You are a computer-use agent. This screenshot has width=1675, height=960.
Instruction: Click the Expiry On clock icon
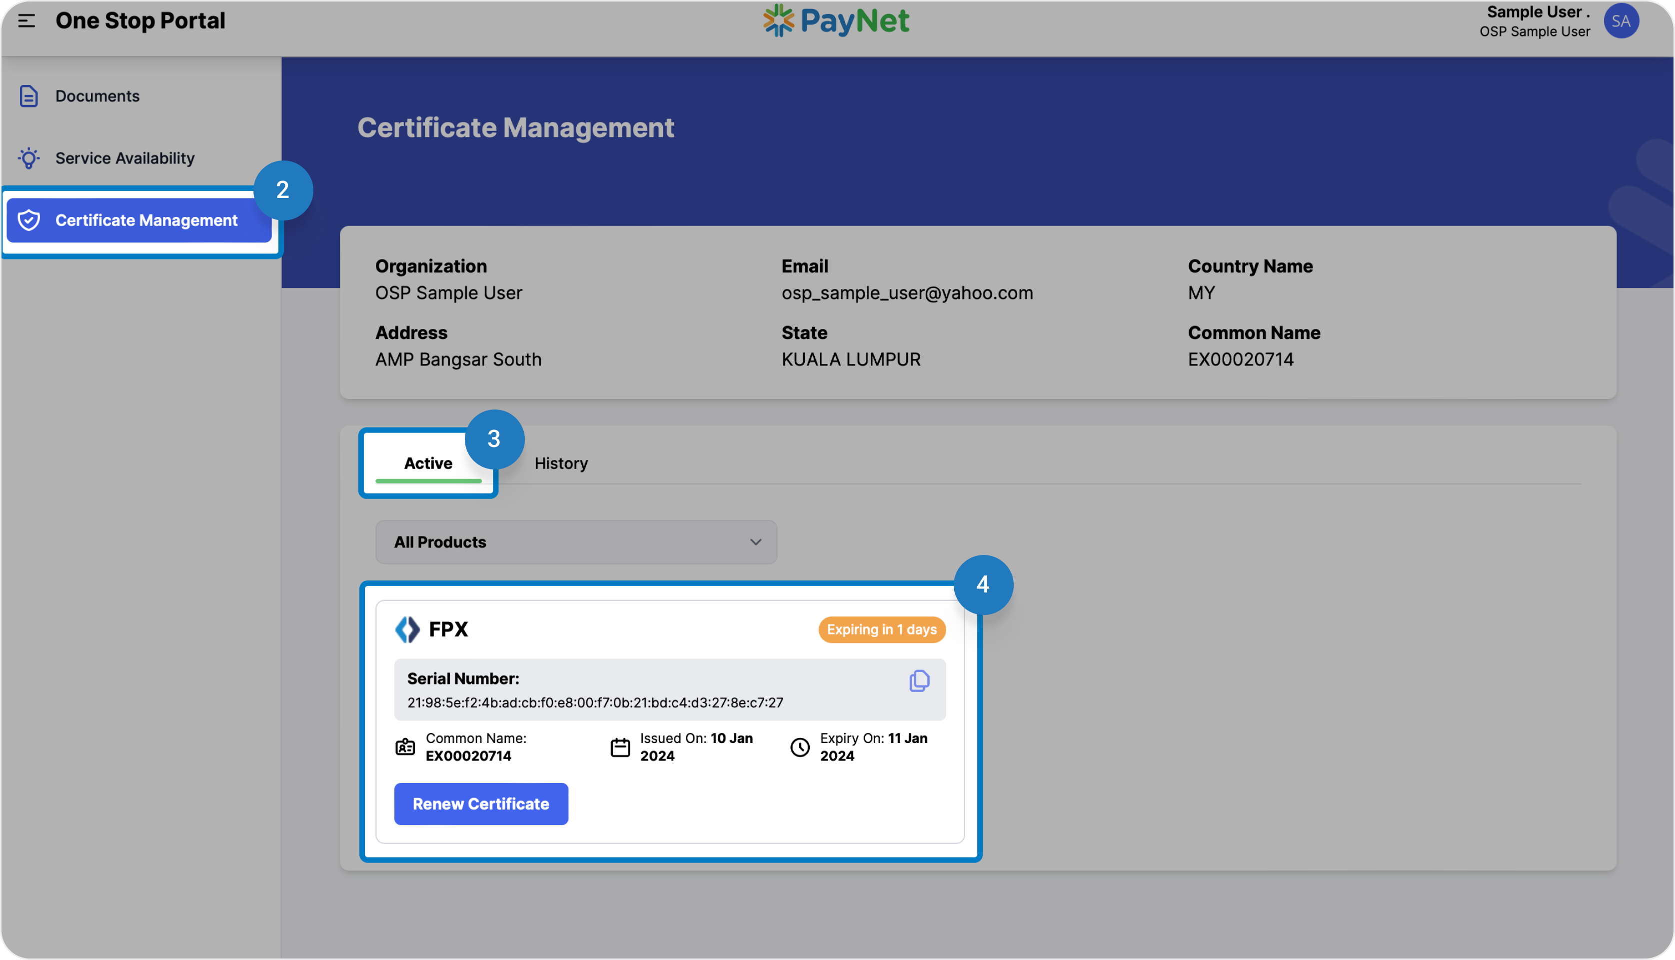click(800, 747)
